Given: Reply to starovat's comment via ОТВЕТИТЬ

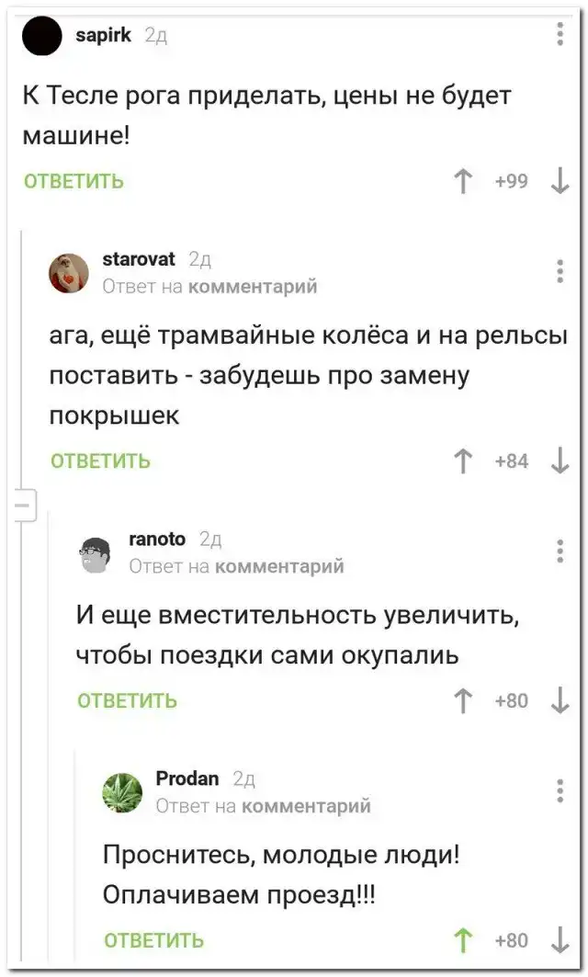Looking at the screenshot, I should 100,461.
